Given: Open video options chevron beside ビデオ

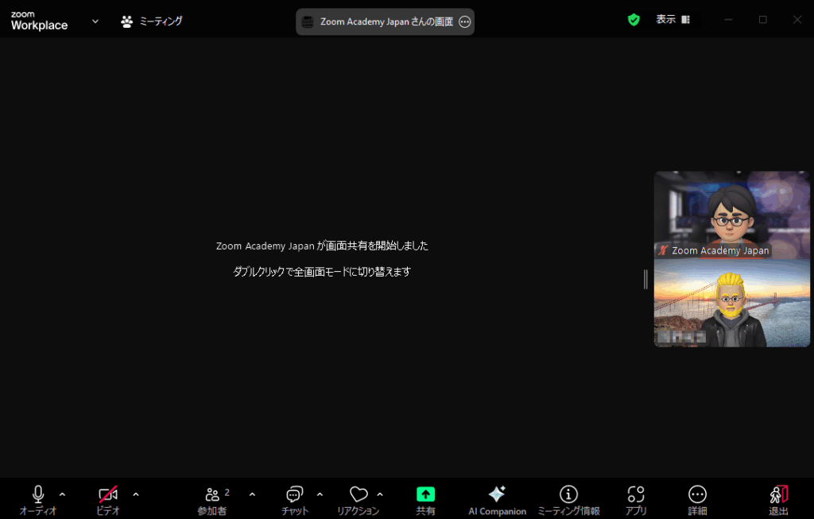Looking at the screenshot, I should 136,494.
